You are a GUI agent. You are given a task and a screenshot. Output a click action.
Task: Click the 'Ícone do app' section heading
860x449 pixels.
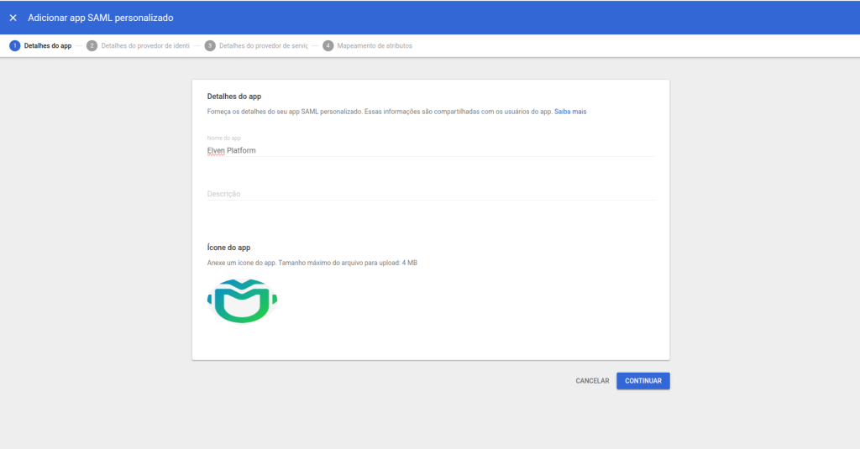[x=228, y=248]
